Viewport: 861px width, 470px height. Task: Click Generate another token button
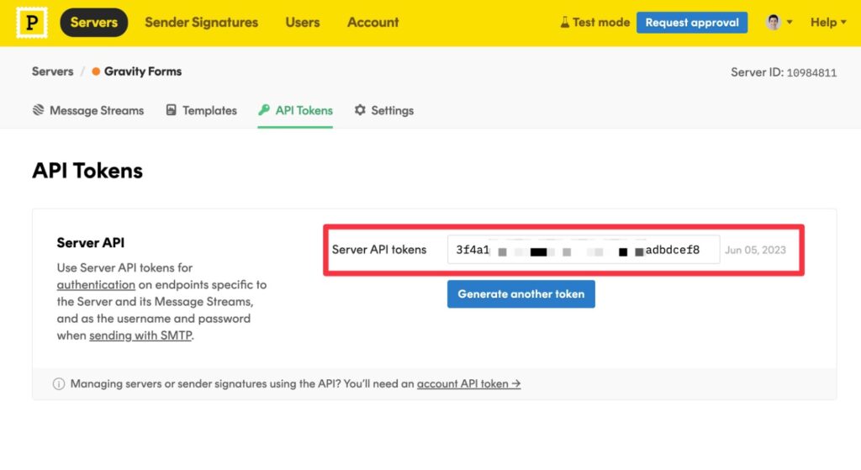tap(520, 294)
